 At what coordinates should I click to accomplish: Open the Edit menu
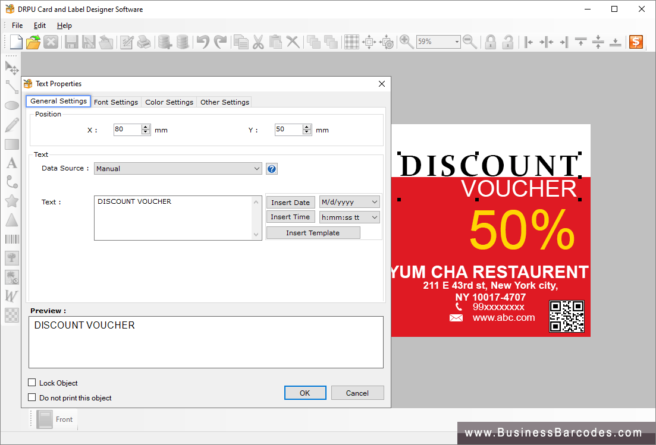[40, 26]
